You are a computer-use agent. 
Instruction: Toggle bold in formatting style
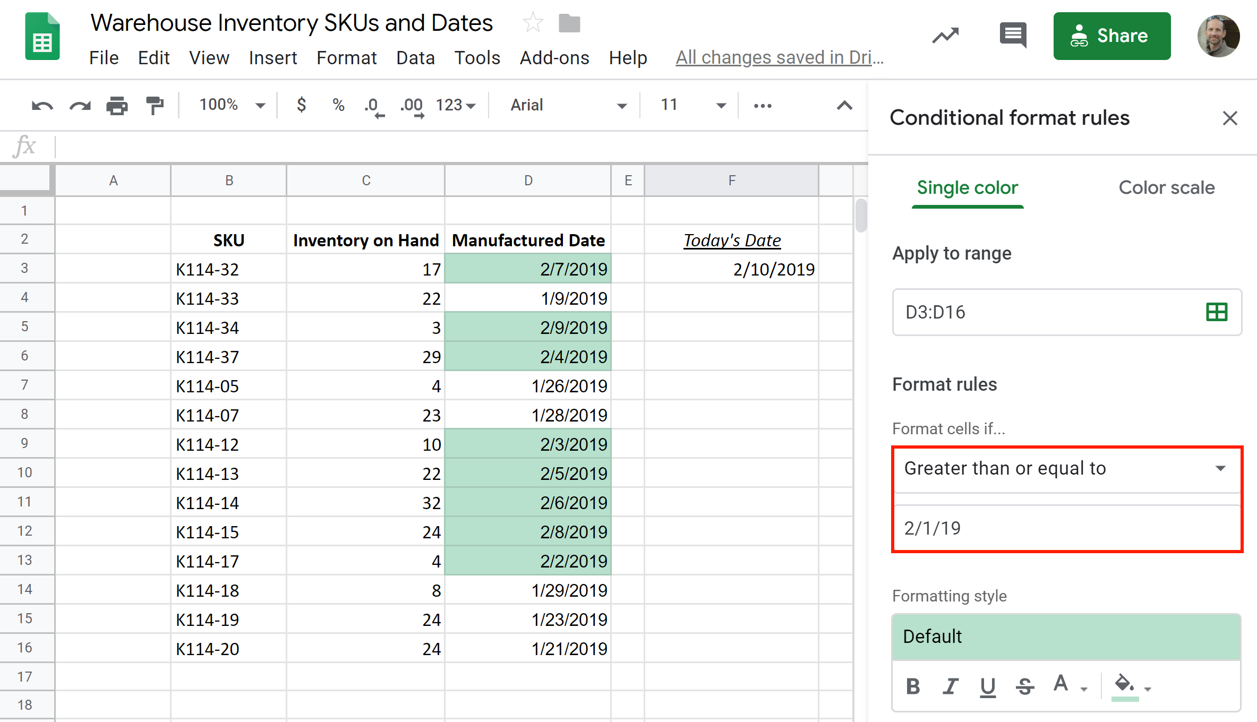tap(913, 686)
